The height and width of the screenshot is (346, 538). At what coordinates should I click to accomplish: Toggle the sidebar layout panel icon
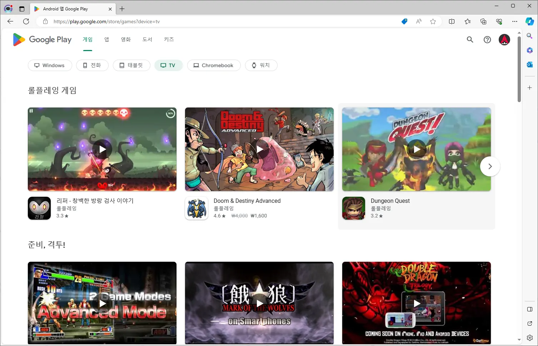click(530, 309)
